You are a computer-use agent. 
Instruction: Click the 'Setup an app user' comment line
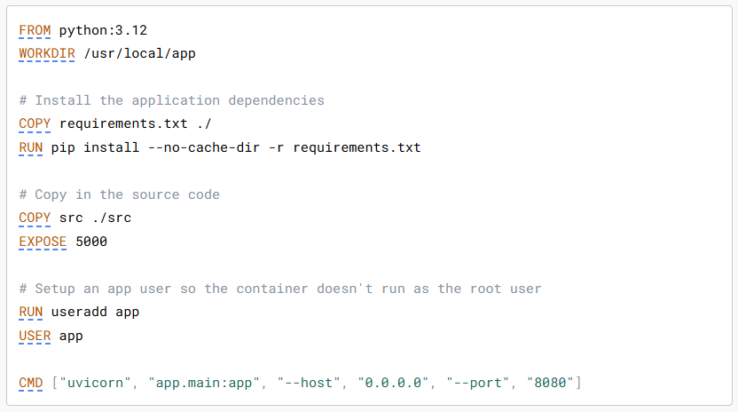pyautogui.click(x=279, y=289)
